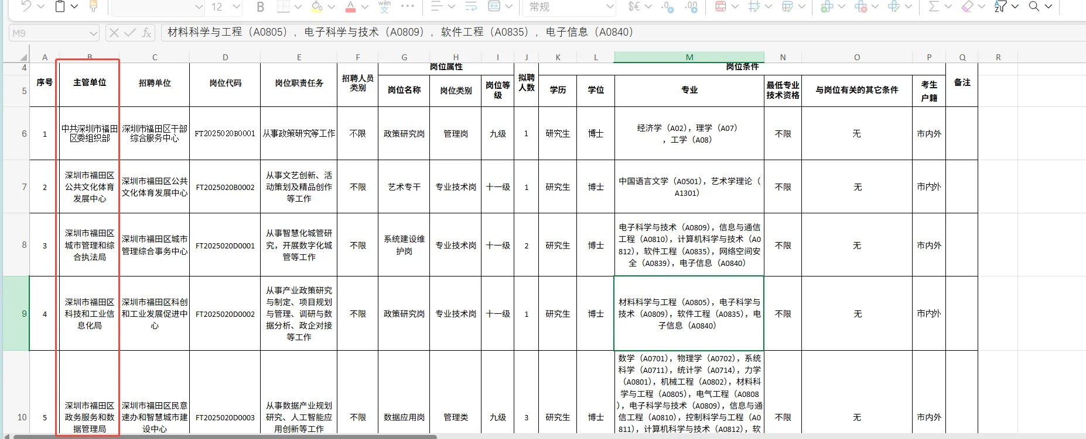Click the horizontal scrollbar thumb
Screen dimensions: 1086x439
point(226,436)
